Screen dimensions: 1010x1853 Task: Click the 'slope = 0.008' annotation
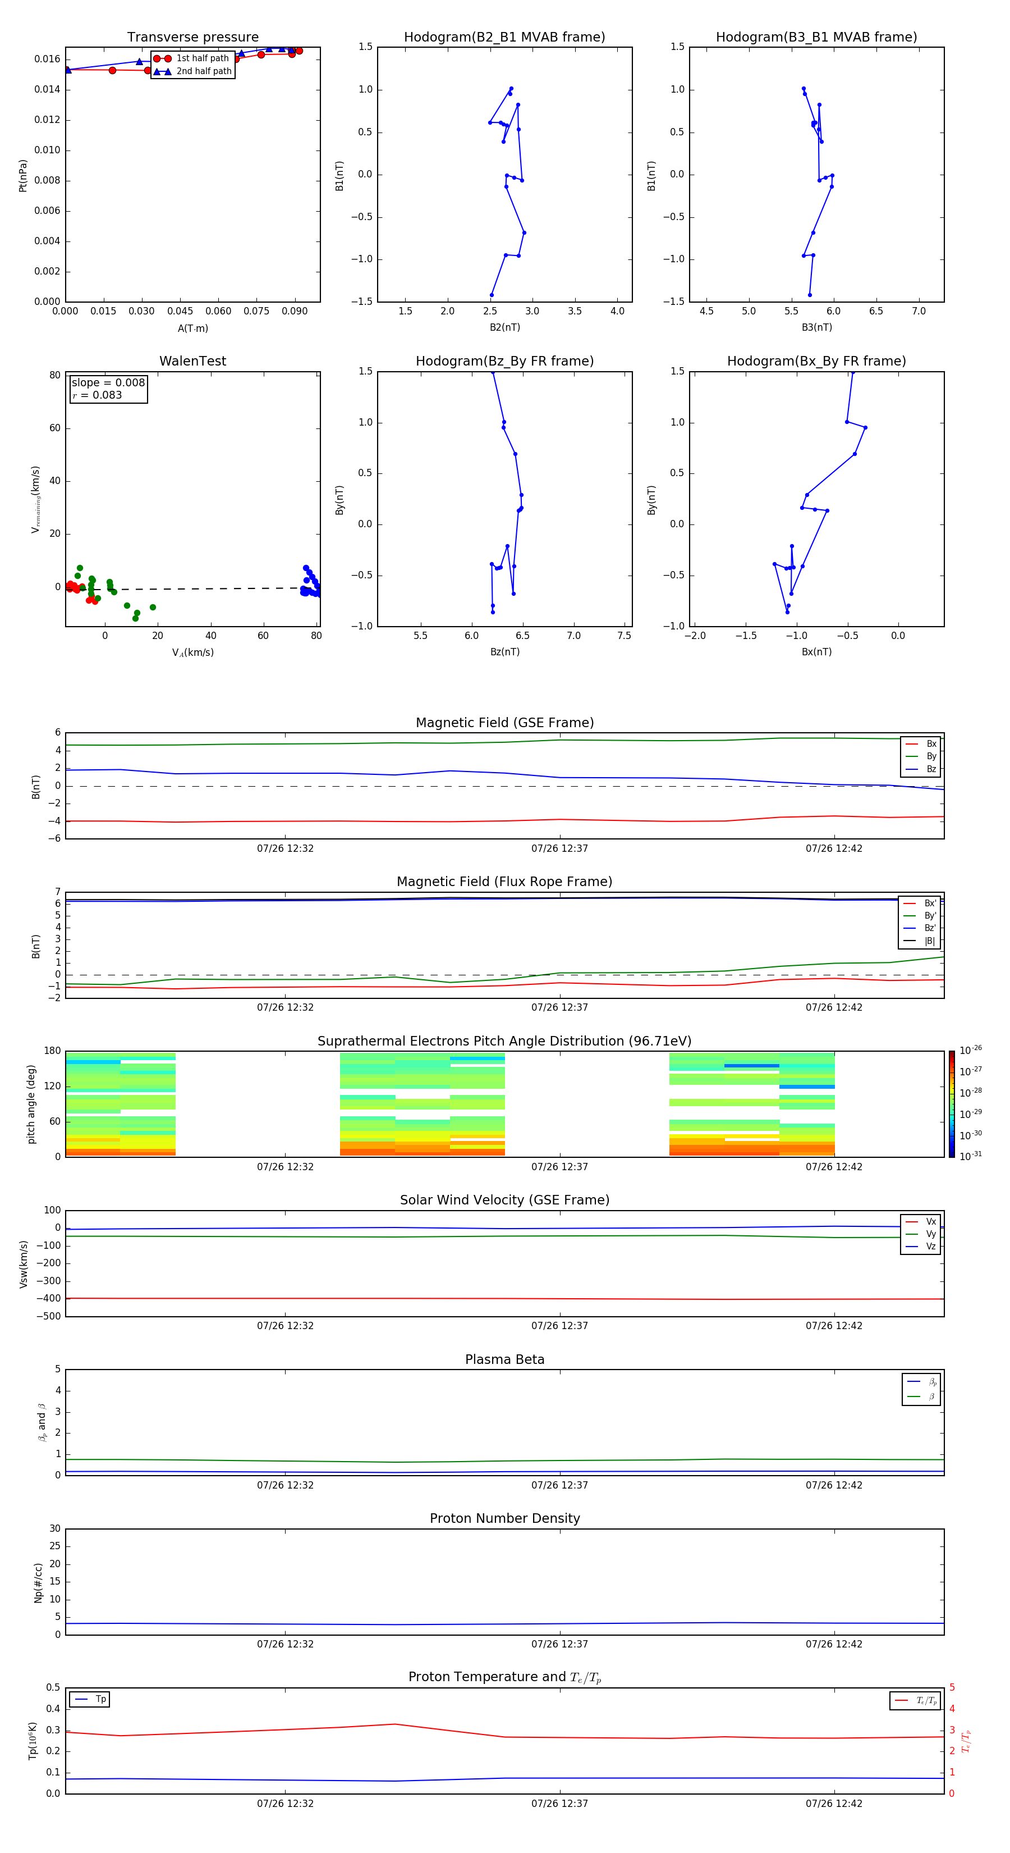click(x=108, y=383)
